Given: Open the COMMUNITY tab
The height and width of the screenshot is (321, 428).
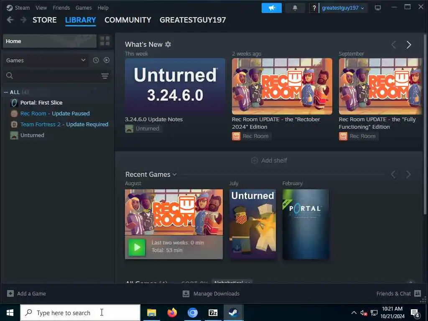Looking at the screenshot, I should coord(128,20).
